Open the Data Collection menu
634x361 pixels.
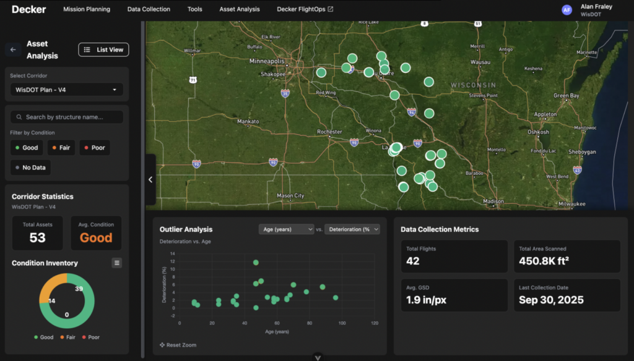coord(149,9)
